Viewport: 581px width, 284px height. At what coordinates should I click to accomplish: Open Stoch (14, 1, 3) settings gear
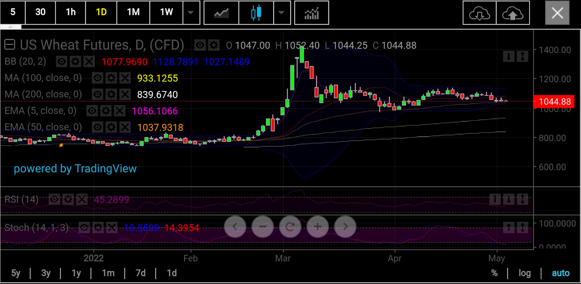pos(98,227)
